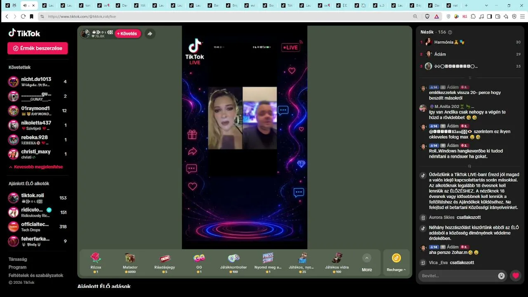Open rebeka.928 followed live account
Viewport: 528px width, 297px height.
pos(38,139)
